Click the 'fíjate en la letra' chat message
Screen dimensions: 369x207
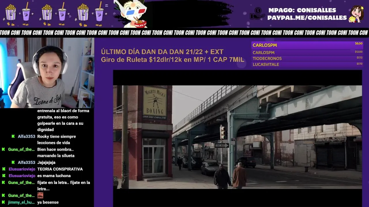63,185
